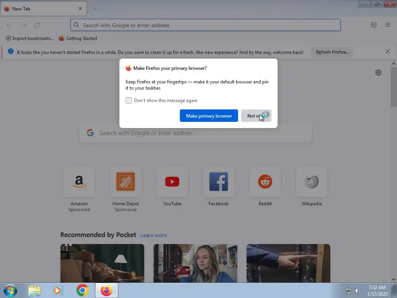This screenshot has width=397, height=298.
Task: Open Pocket story with man on couch
Action: (102, 263)
